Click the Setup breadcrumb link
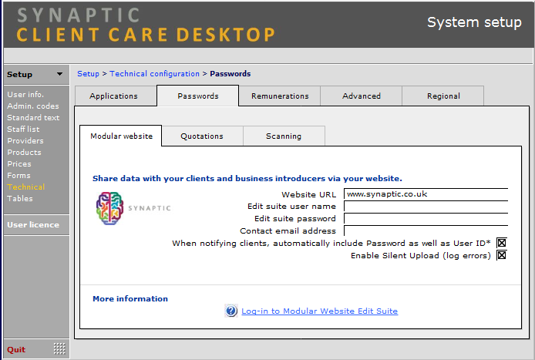The width and height of the screenshot is (535, 360). (x=88, y=74)
